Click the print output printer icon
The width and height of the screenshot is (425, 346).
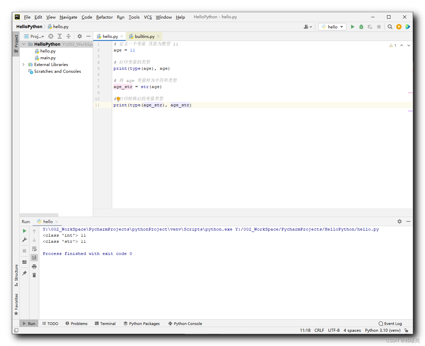click(34, 266)
